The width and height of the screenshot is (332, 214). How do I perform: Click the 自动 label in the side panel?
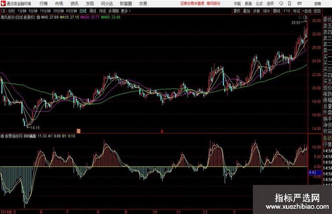tap(327, 138)
